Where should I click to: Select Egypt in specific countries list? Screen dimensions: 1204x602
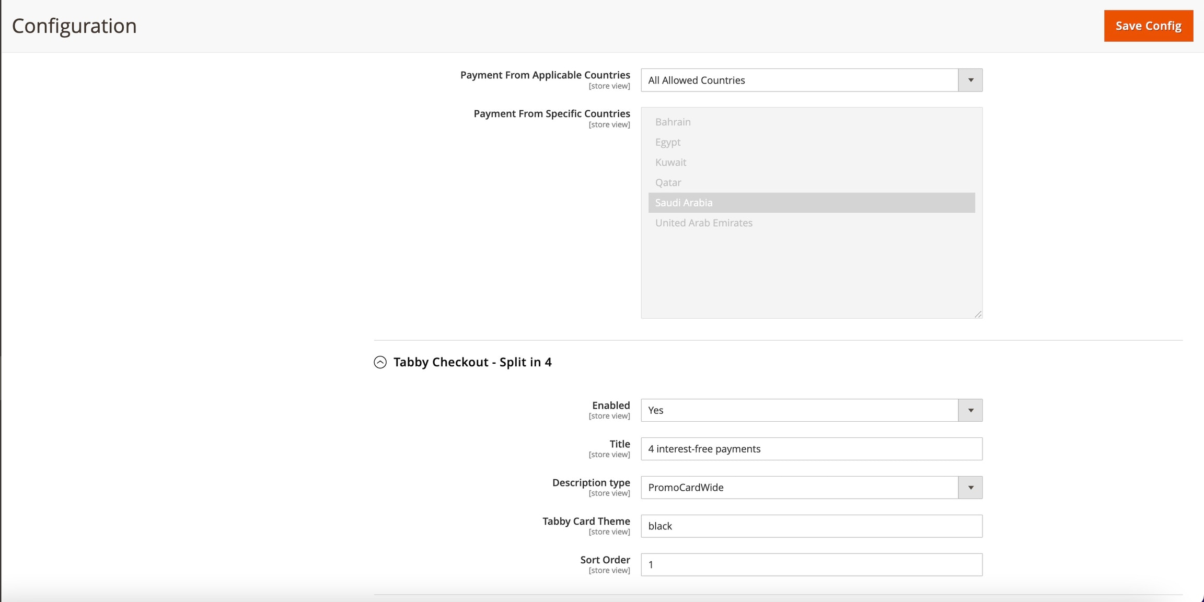[x=812, y=142]
